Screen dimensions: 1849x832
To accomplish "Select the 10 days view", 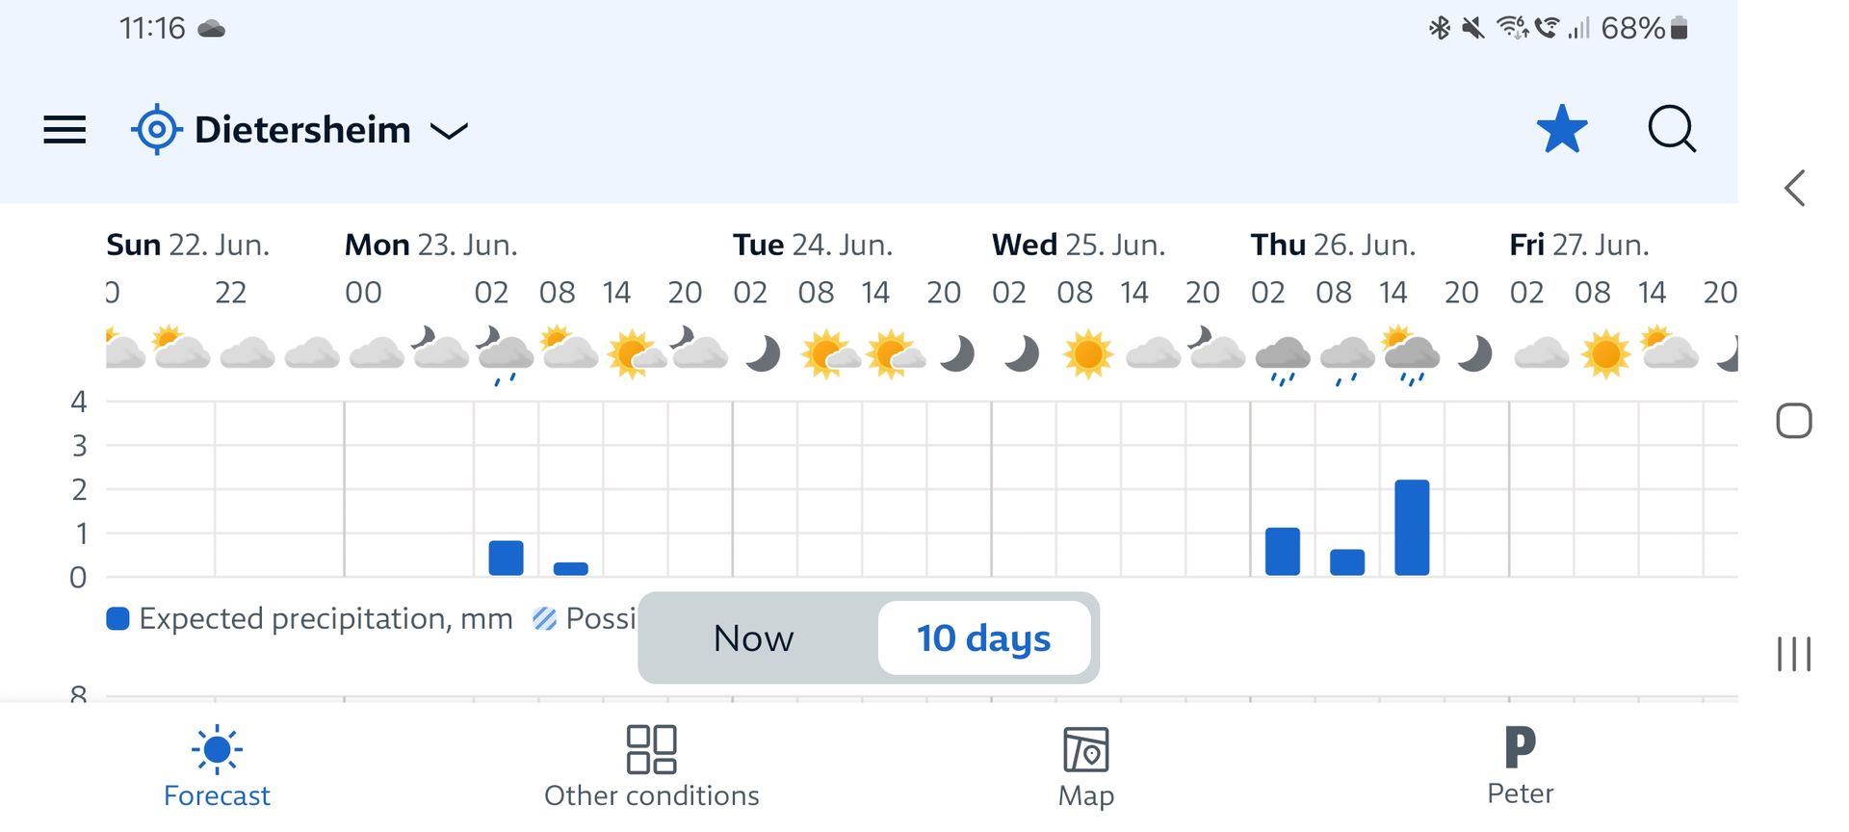I will point(983,638).
